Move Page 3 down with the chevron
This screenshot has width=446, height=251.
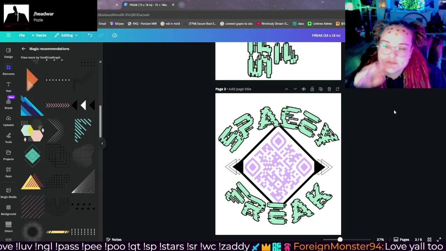(295, 89)
